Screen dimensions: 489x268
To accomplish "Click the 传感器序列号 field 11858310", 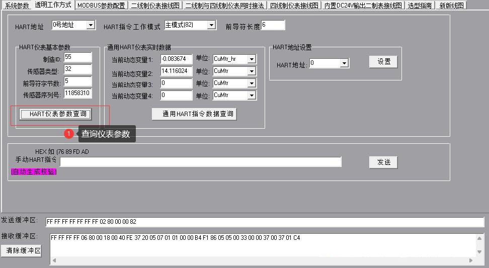I will click(x=77, y=93).
